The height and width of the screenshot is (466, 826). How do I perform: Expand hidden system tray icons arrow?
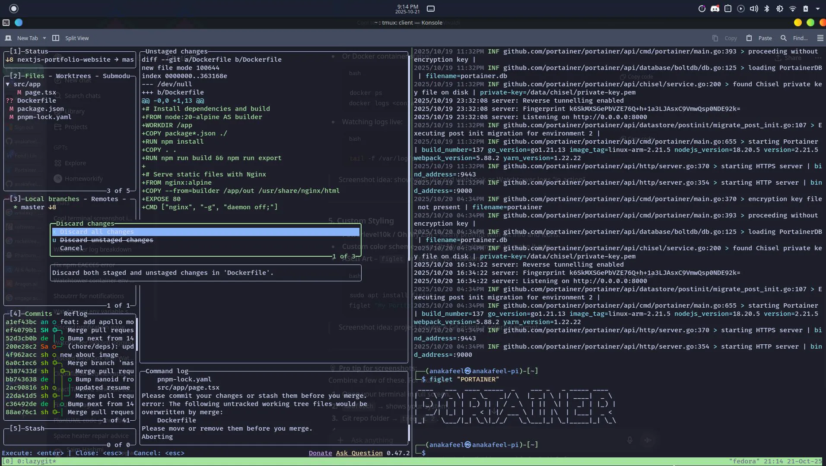[817, 9]
